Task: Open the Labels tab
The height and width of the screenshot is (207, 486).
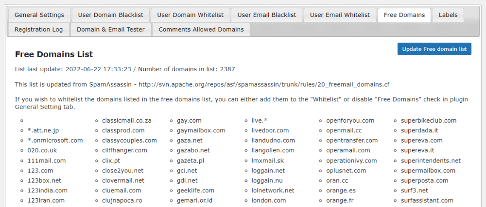Action: pyautogui.click(x=448, y=15)
